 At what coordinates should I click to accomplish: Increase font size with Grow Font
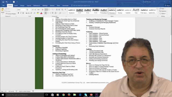coord(33,10)
